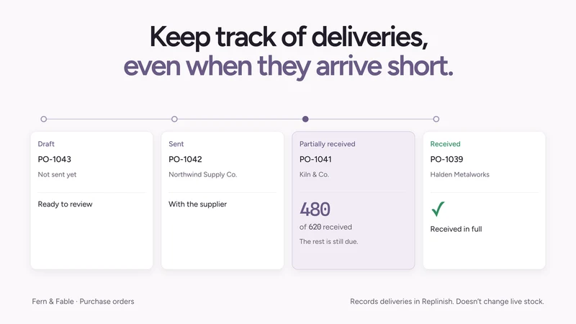Open the PO-1042 sent card
The width and height of the screenshot is (576, 324).
pyautogui.click(x=222, y=200)
